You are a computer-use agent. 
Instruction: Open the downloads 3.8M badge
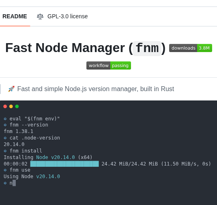190,48
